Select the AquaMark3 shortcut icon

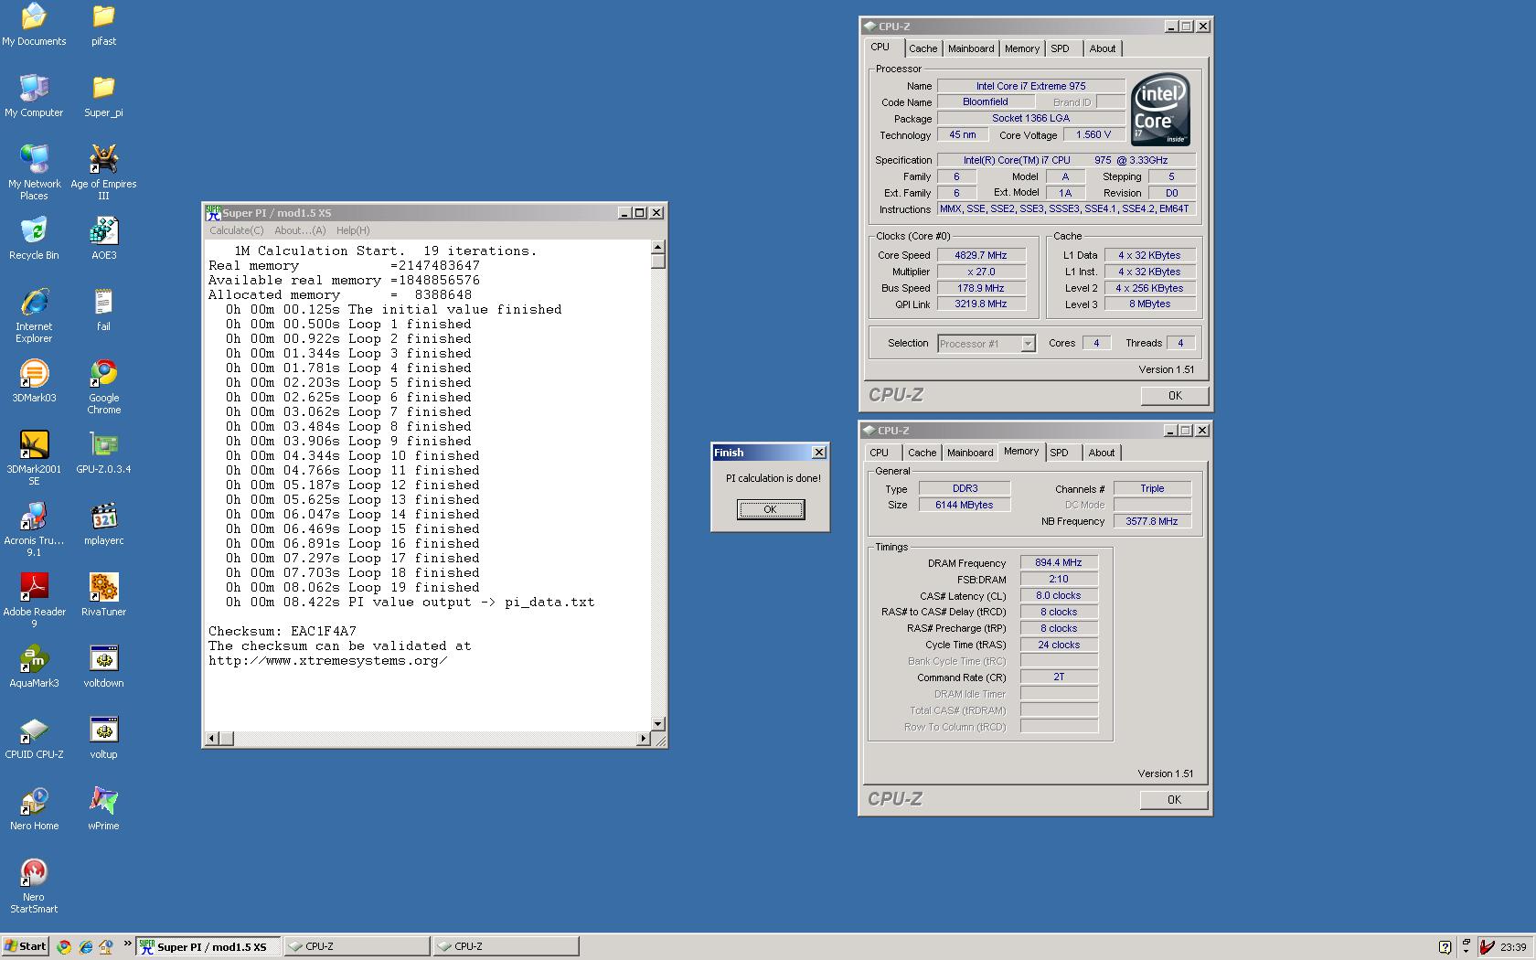click(34, 667)
